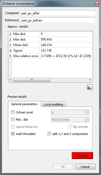Screen dimensions: 101x175
Task: Click the results table right scroll arrow
Action: pos(91,80)
